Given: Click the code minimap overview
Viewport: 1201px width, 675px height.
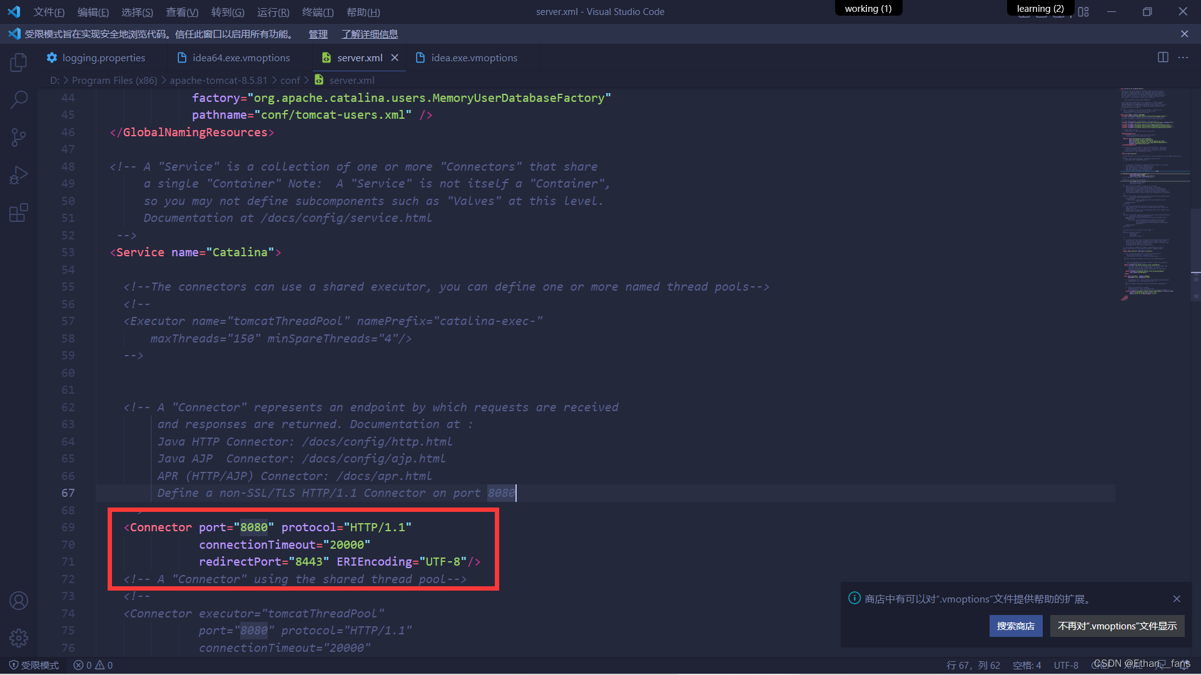Looking at the screenshot, I should coord(1154,194).
